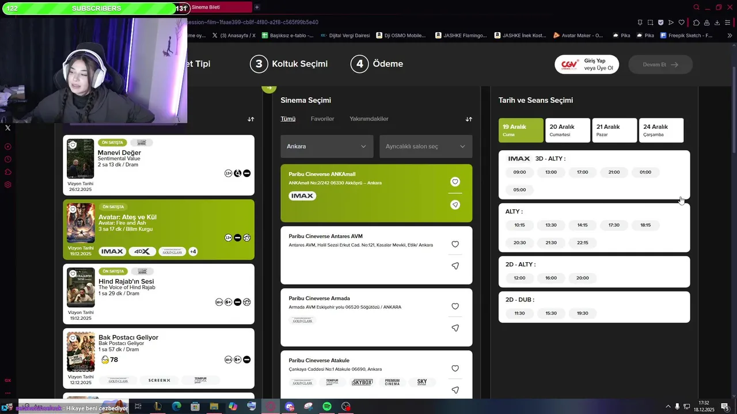Select the 20 Aralık Cumartesi date
Image resolution: width=737 pixels, height=414 pixels.
[x=568, y=131]
